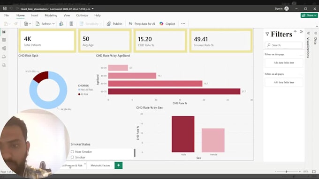Select the CHD Rate % card
Viewport: 319px width, 179px height.
(x=160, y=41)
